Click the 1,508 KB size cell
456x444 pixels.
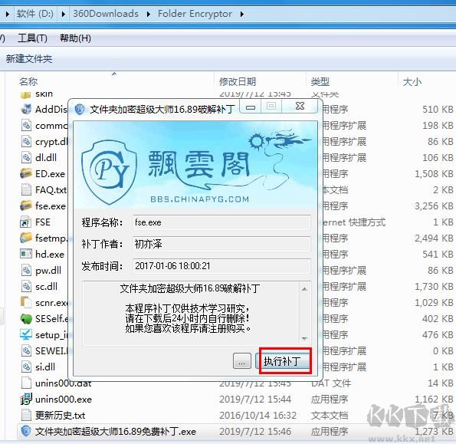point(434,174)
